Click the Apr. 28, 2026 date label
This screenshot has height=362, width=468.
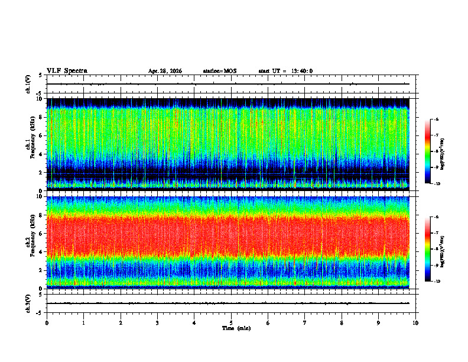(165, 71)
